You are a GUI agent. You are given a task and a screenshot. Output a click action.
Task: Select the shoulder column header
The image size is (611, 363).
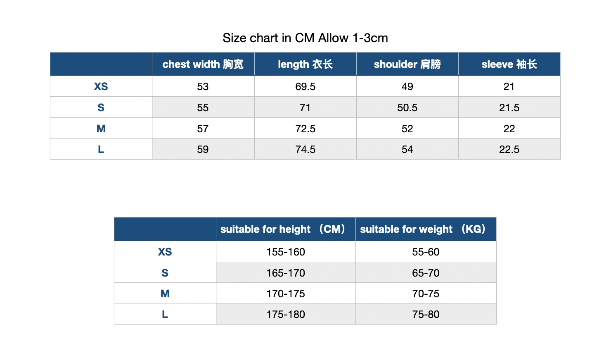[407, 64]
